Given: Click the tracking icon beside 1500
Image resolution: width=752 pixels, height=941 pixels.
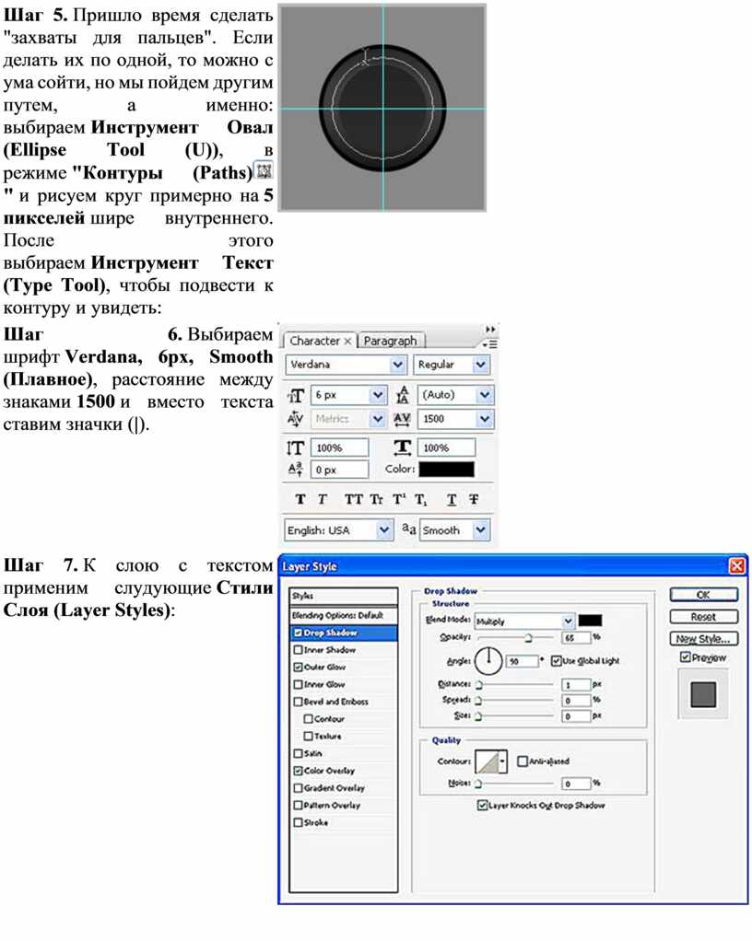Looking at the screenshot, I should coord(402,419).
